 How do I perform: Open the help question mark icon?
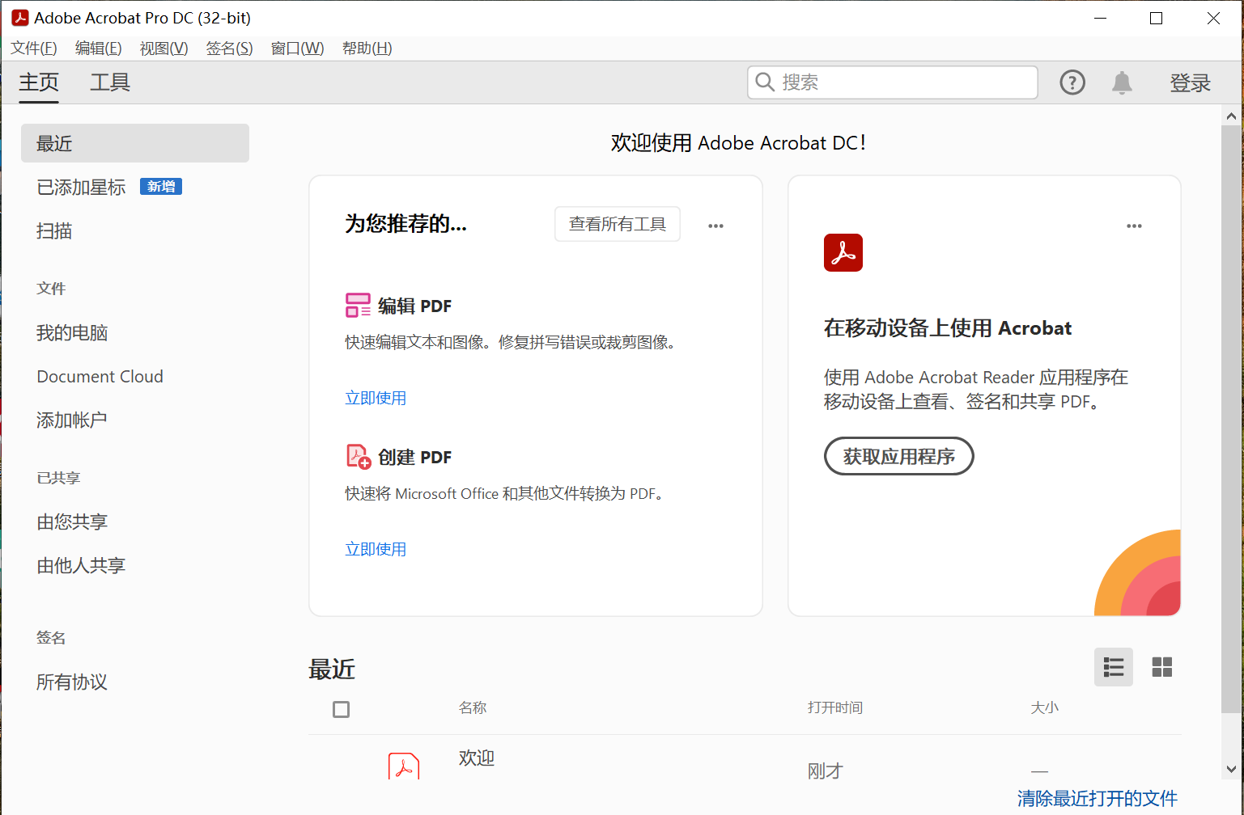tap(1072, 82)
